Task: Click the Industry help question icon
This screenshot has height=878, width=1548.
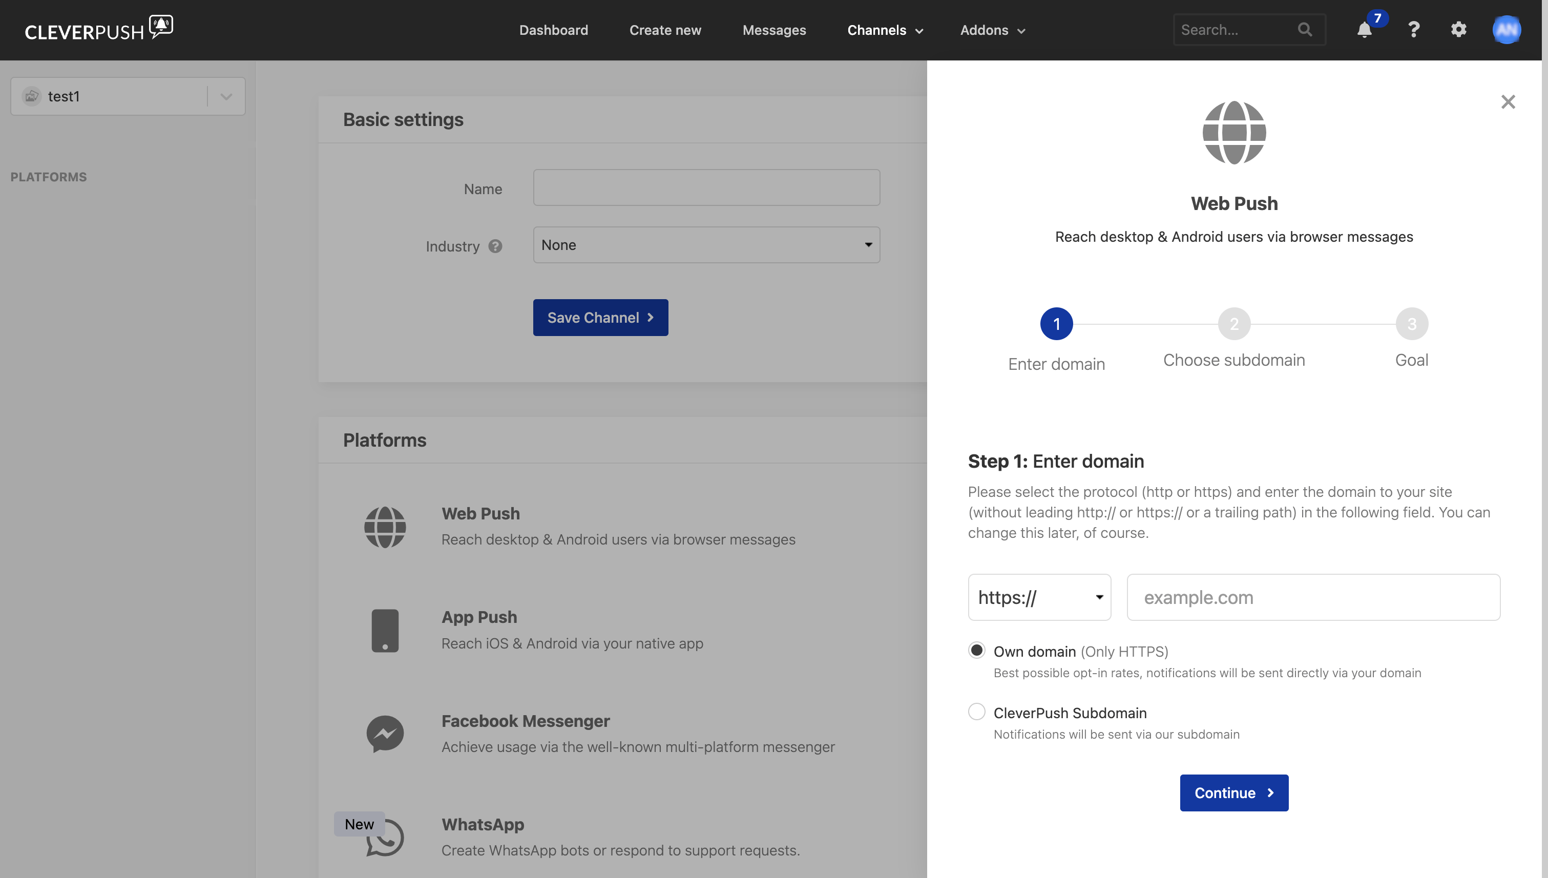Action: tap(495, 246)
